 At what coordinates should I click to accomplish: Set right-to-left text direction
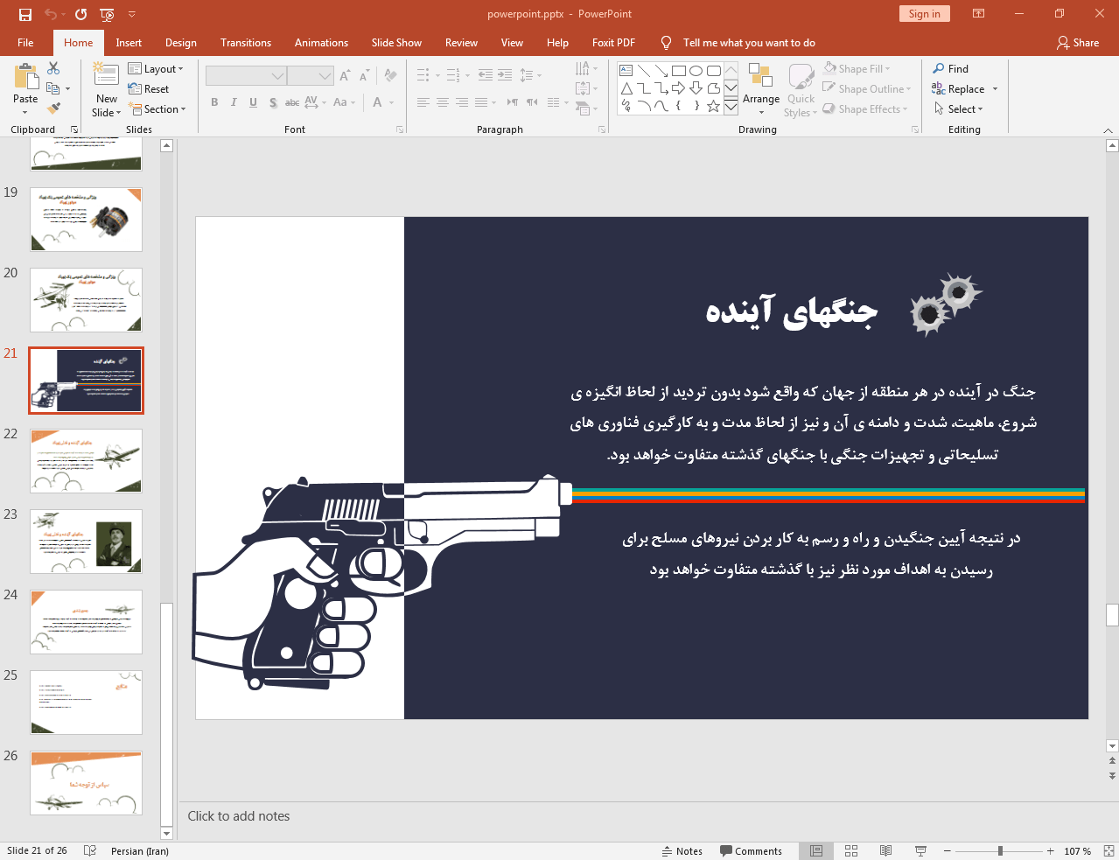point(532,102)
